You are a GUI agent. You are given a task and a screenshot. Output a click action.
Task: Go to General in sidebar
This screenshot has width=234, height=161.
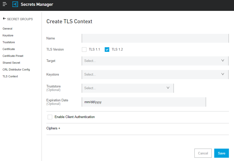[7, 29]
